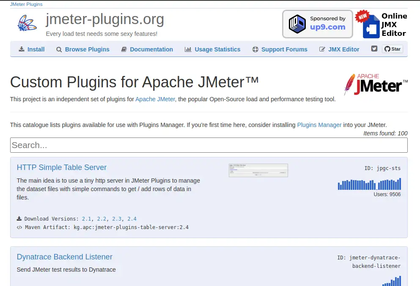Screen dimensions: 420x286
Task: Click the jmeter-plugins feather logo
Action: (x=27, y=23)
